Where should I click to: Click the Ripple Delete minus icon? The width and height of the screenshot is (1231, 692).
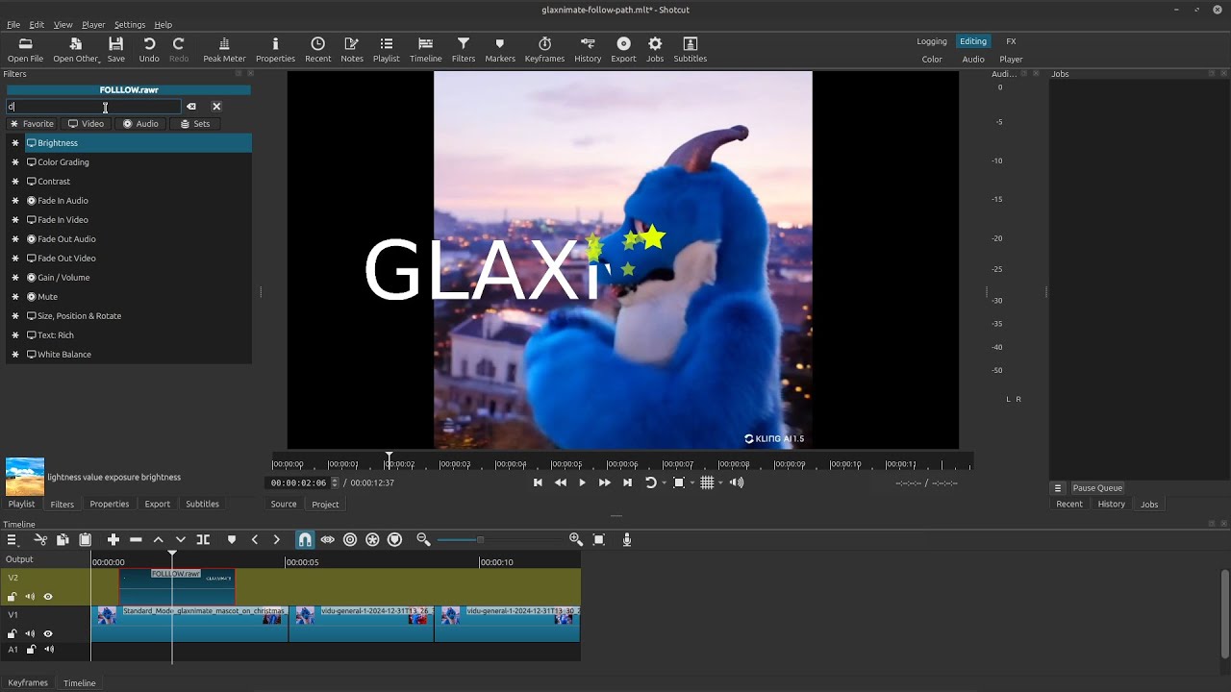136,540
